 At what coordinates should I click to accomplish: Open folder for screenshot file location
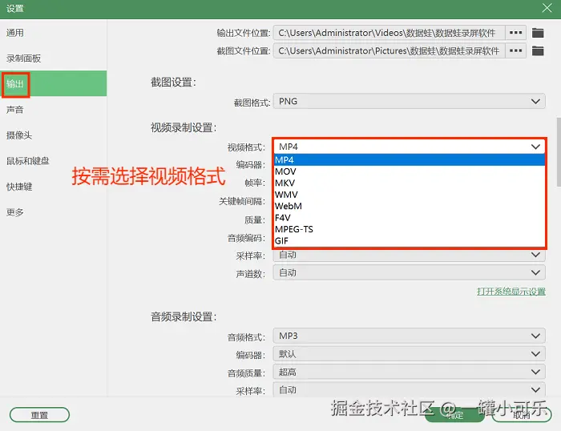click(x=538, y=50)
